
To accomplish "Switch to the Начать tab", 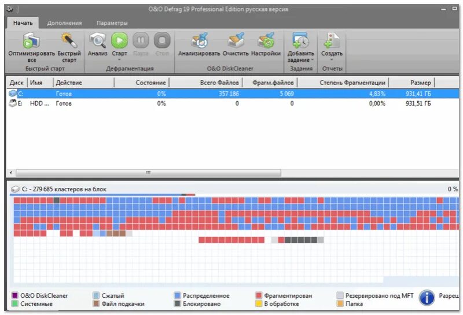I will [23, 23].
